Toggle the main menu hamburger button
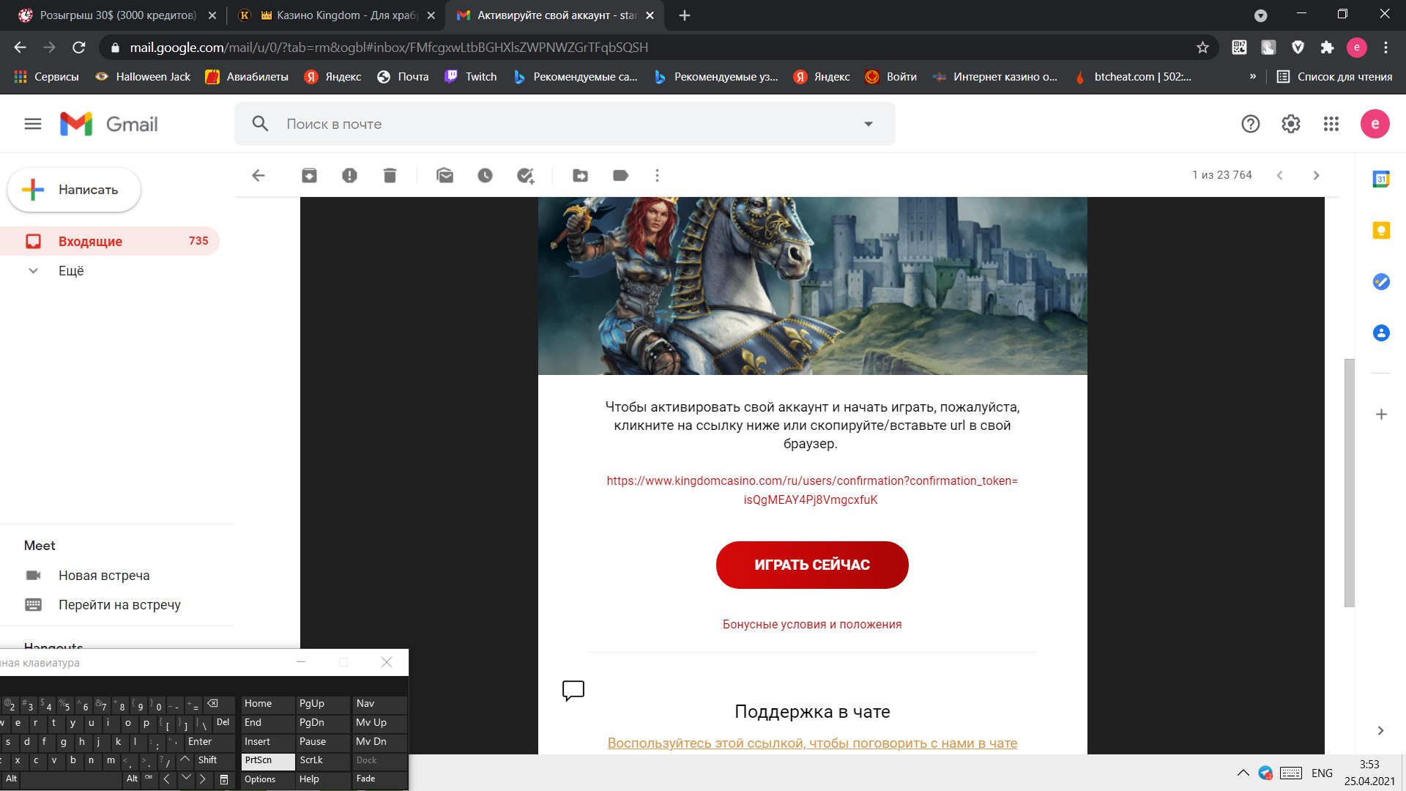Viewport: 1406px width, 791px height. point(33,124)
